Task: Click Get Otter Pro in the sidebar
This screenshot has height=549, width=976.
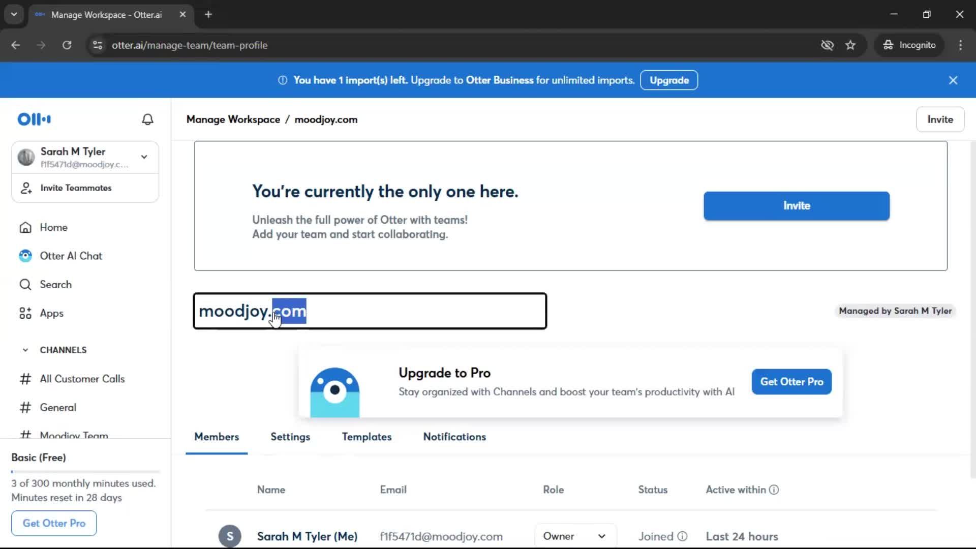Action: (x=54, y=523)
